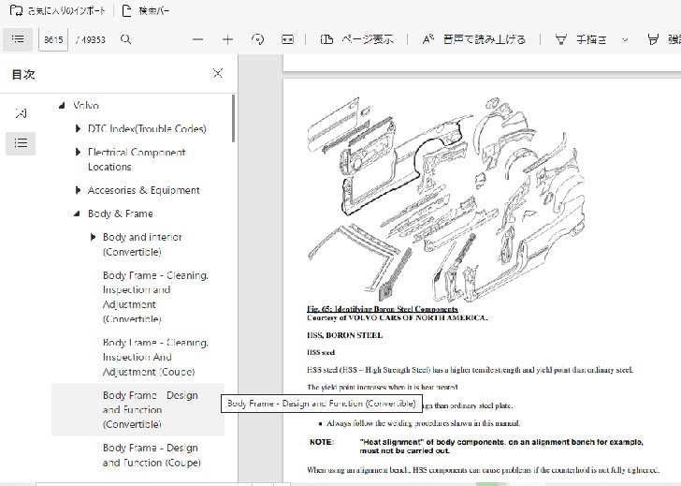Click the 目次 panel title

point(23,74)
